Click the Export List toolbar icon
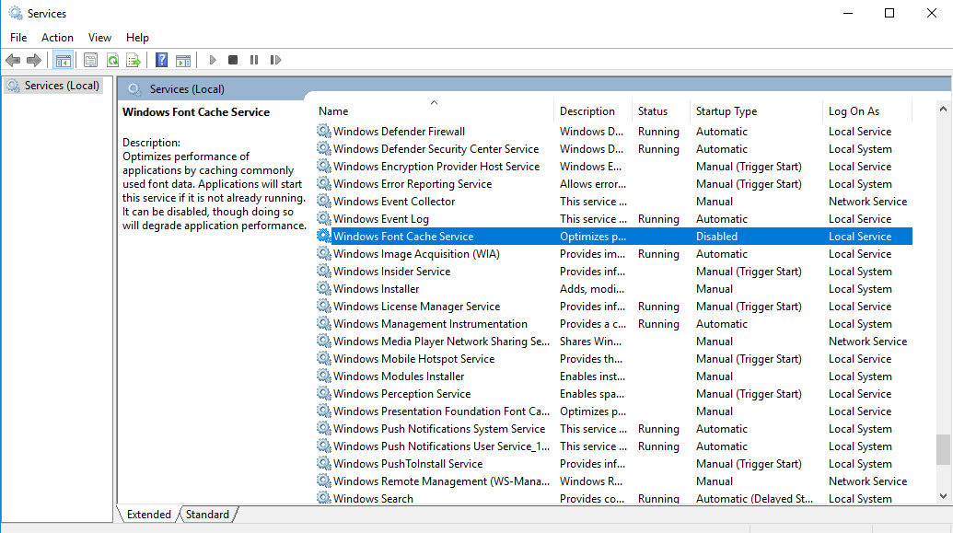Image resolution: width=953 pixels, height=533 pixels. (134, 60)
